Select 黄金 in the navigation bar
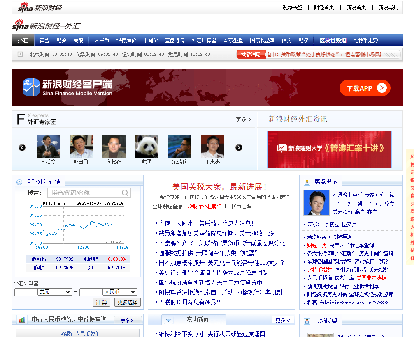This screenshot has height=337, width=414. [x=45, y=40]
